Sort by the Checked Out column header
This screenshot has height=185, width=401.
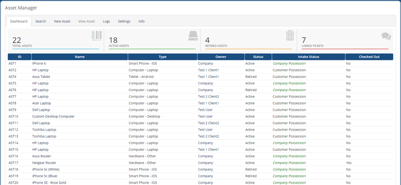click(369, 57)
